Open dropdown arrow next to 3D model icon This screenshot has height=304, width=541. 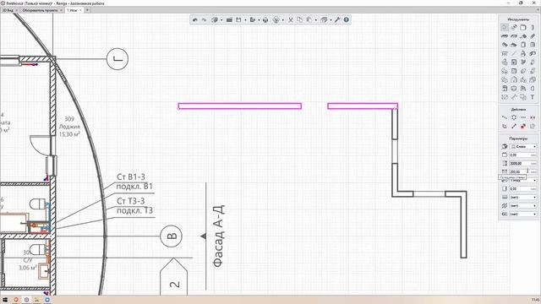click(283, 20)
